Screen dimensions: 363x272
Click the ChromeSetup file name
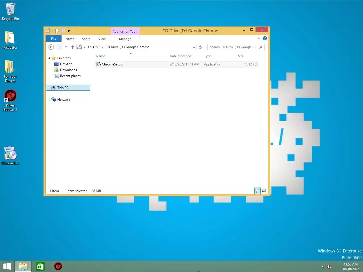(112, 64)
